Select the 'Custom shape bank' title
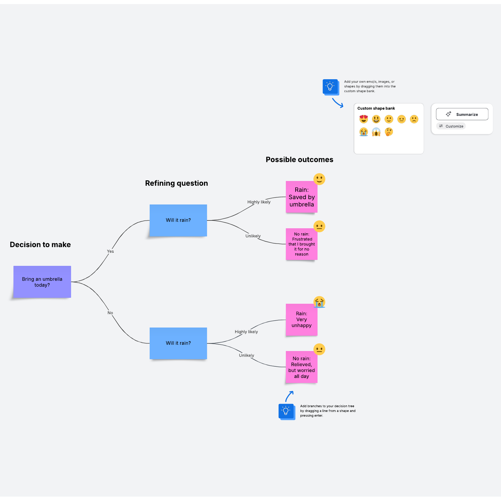The image size is (501, 501). (x=376, y=108)
